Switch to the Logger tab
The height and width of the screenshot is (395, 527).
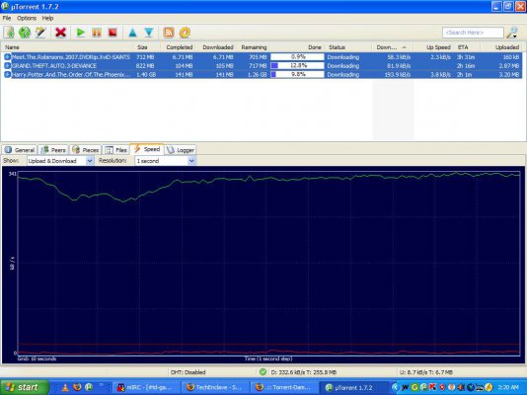coord(181,150)
